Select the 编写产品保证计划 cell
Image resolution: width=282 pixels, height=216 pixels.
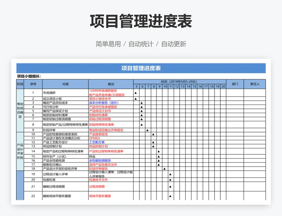pos(66,111)
